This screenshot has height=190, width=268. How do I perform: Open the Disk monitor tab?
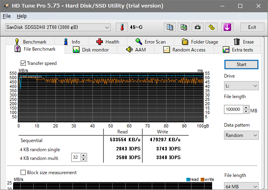[x=91, y=50]
